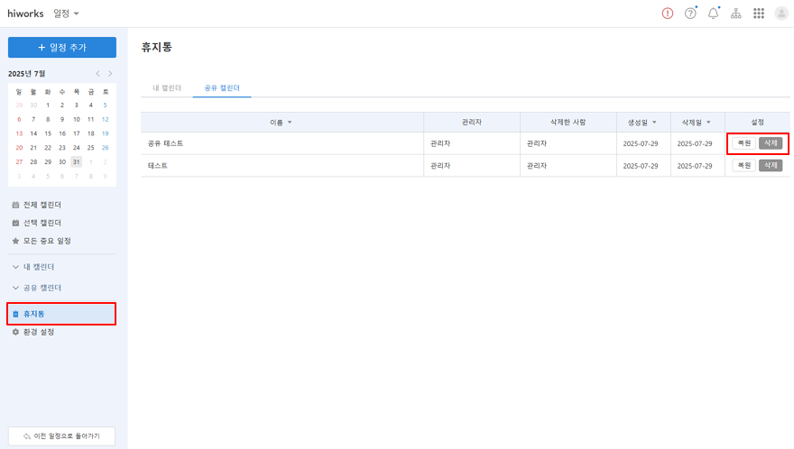The height and width of the screenshot is (449, 794).
Task: Open the 일정 dropdown in header
Action: click(x=66, y=14)
